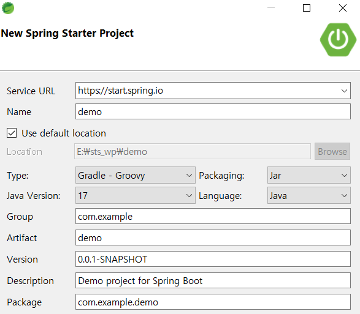Click the Package field com.example.demo
Viewport: 360px width, 314px height.
click(213, 302)
